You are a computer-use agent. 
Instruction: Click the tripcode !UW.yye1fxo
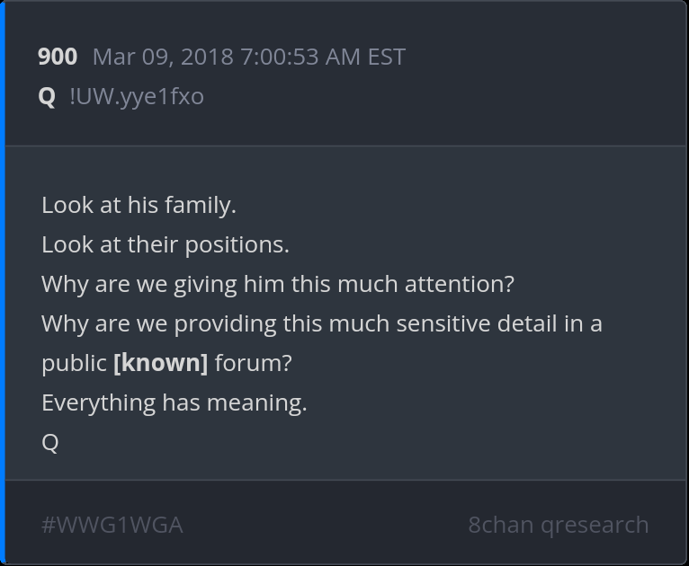137,96
